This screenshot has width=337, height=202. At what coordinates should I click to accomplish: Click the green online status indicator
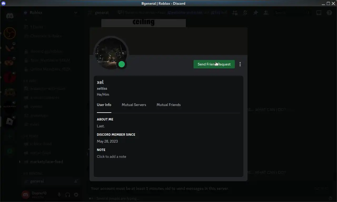click(121, 64)
